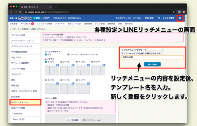Open Chatwork in the sidebar
The height and width of the screenshot is (126, 197).
click(x=25, y=114)
